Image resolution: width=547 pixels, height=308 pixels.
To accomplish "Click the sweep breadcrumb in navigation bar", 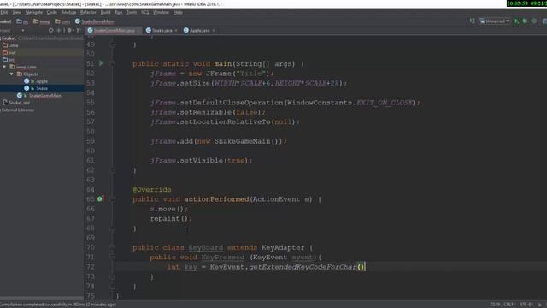I will click(x=42, y=21).
